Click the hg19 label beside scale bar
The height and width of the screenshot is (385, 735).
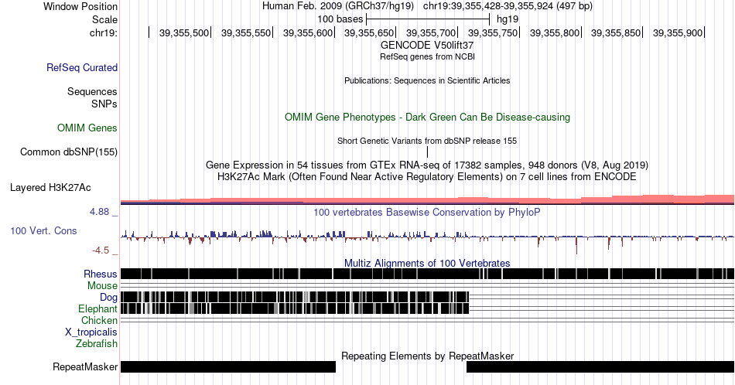click(508, 19)
